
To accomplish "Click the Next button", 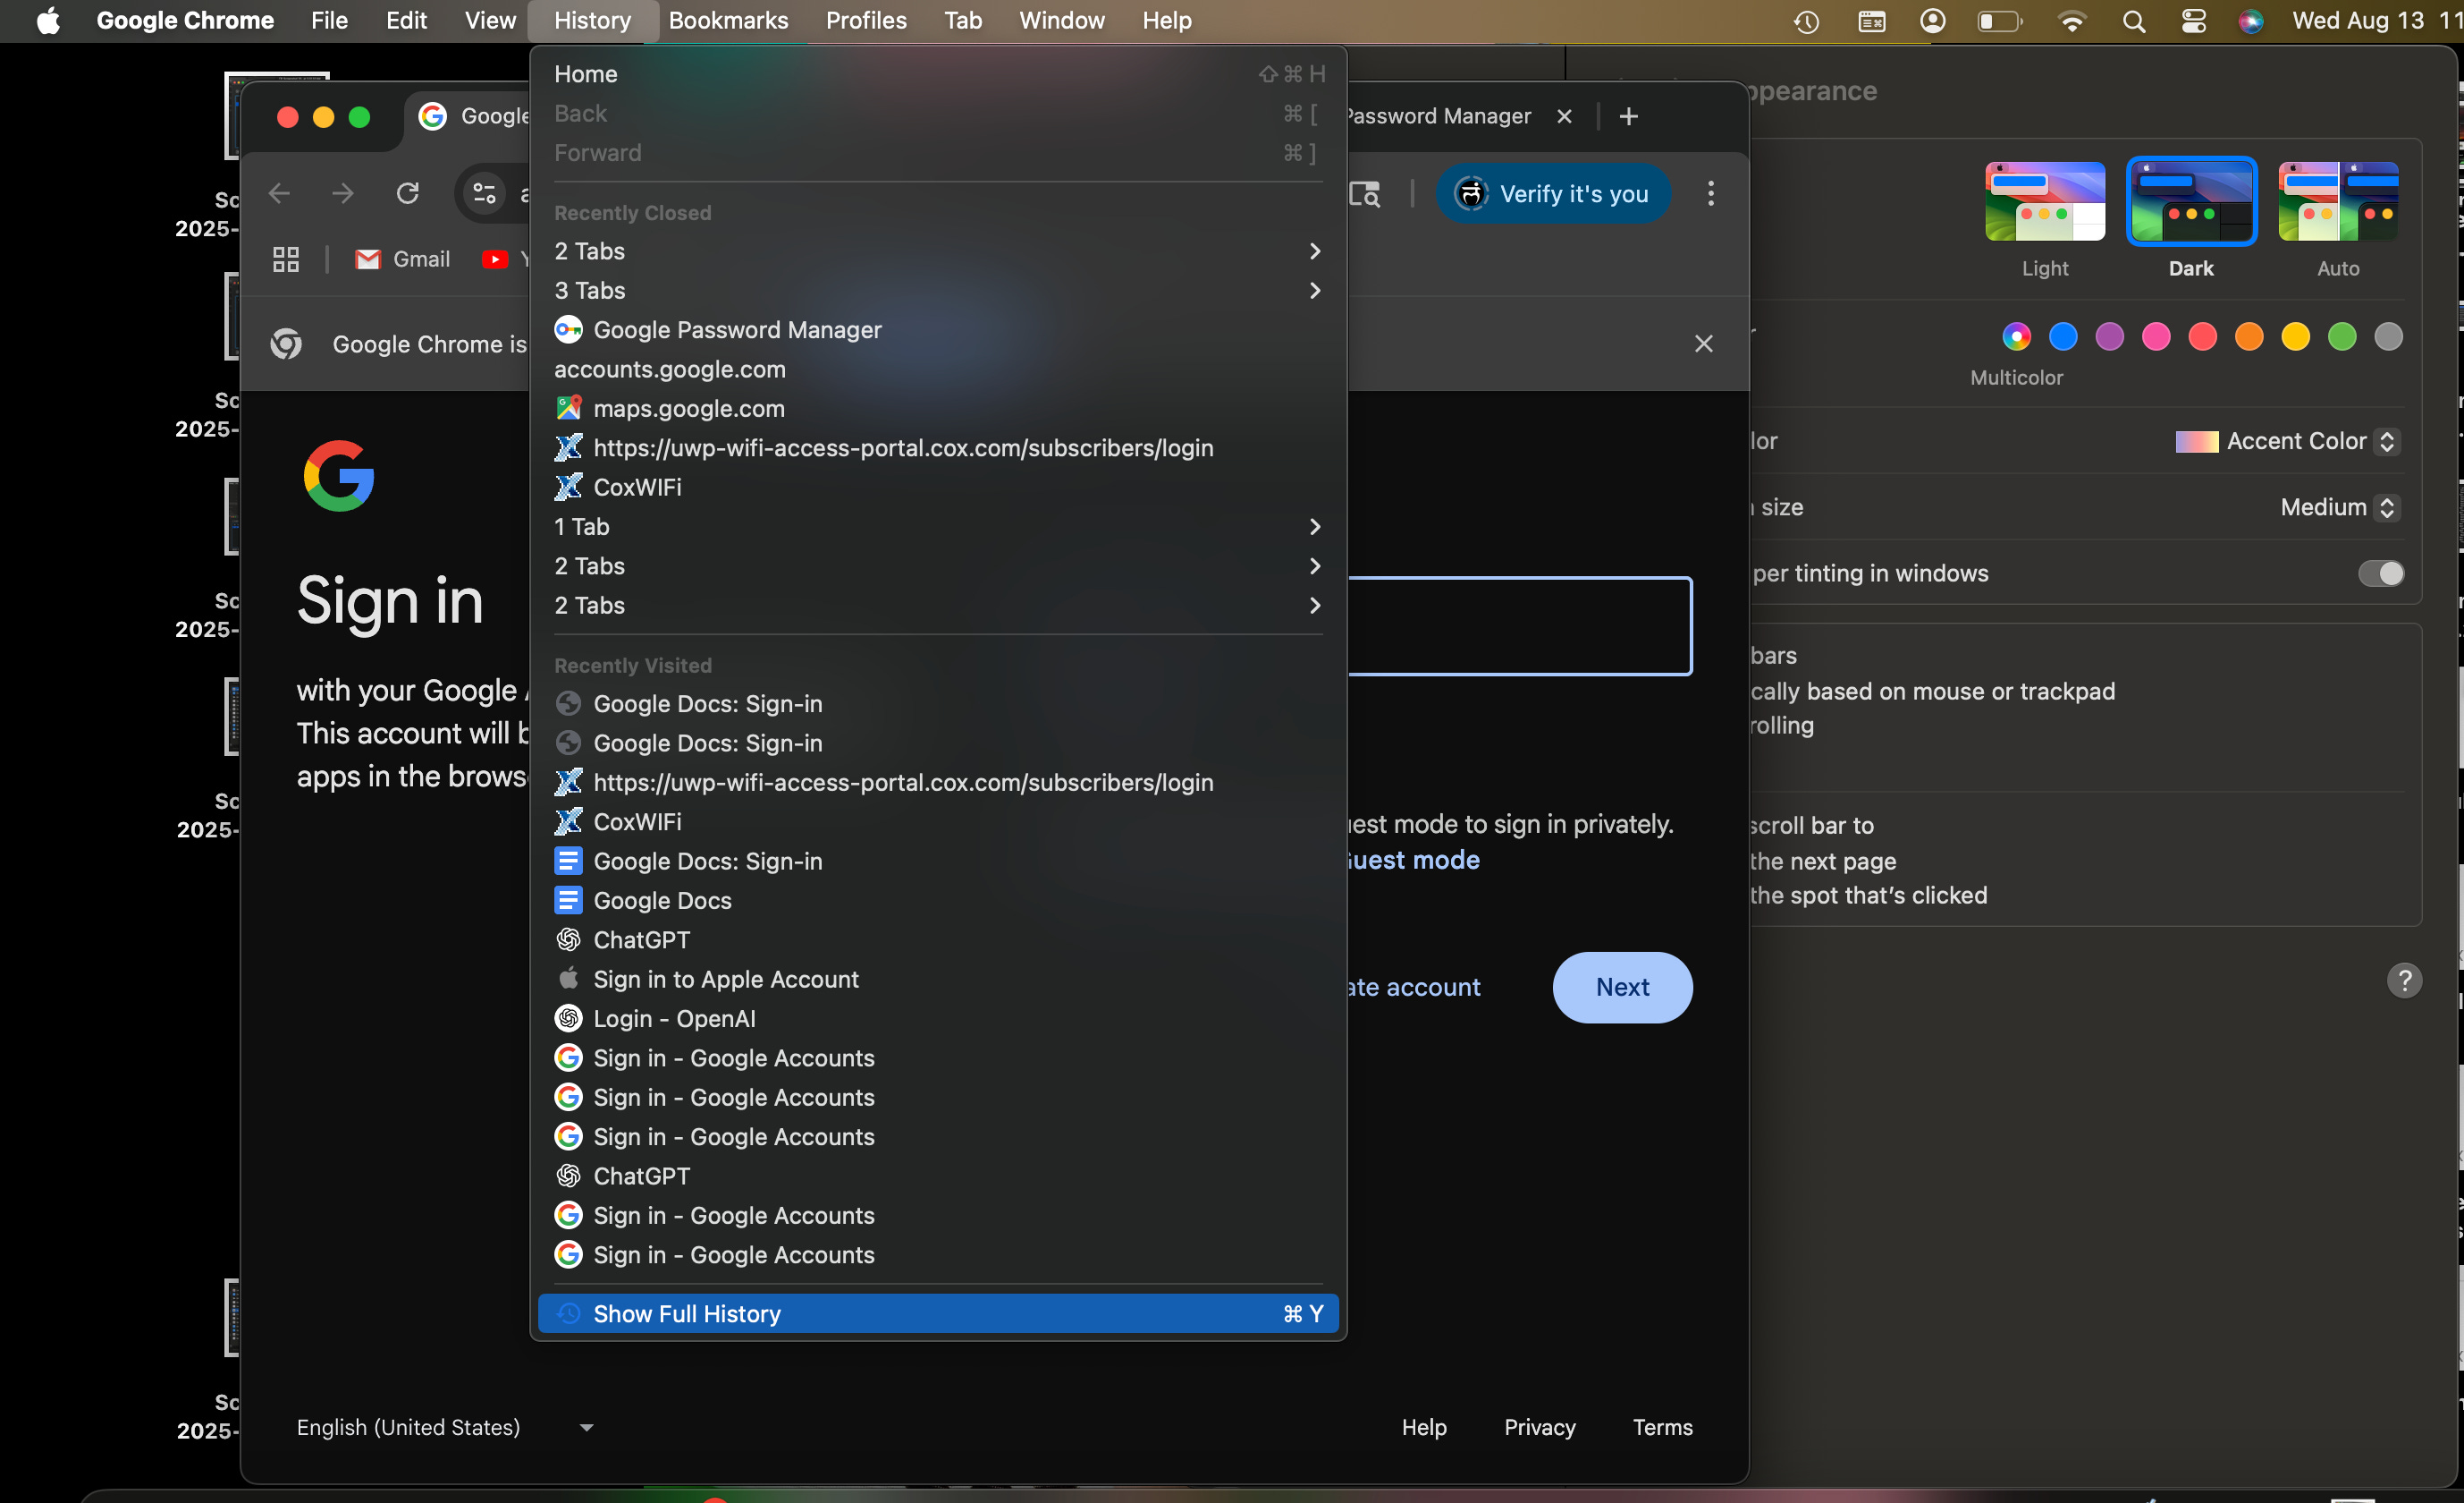I will [x=1622, y=987].
